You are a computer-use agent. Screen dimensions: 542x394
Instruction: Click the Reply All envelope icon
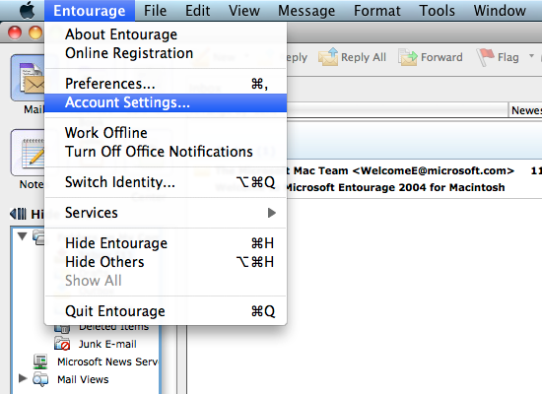click(328, 57)
